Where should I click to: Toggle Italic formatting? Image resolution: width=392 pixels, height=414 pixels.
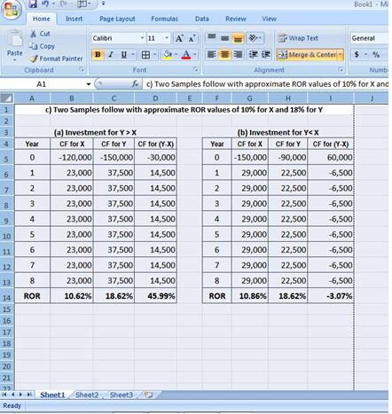point(111,55)
